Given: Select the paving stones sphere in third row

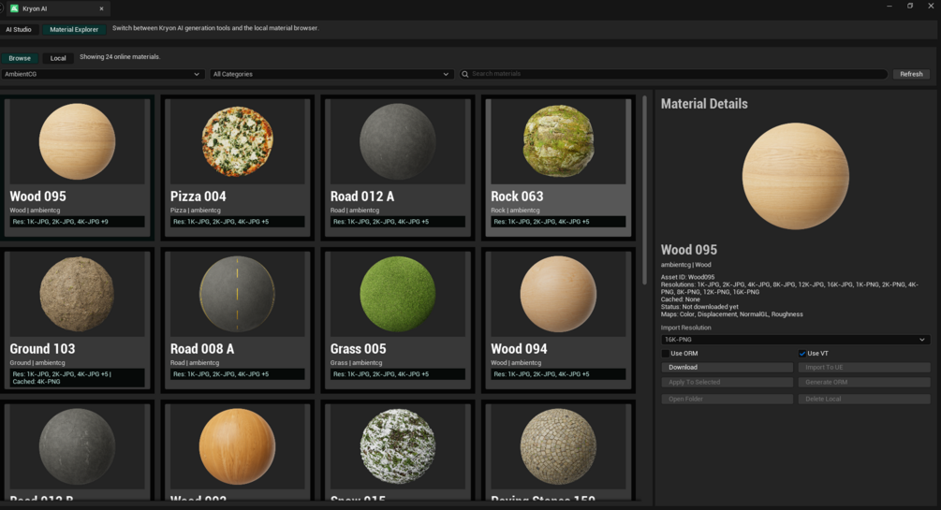Looking at the screenshot, I should [x=558, y=446].
